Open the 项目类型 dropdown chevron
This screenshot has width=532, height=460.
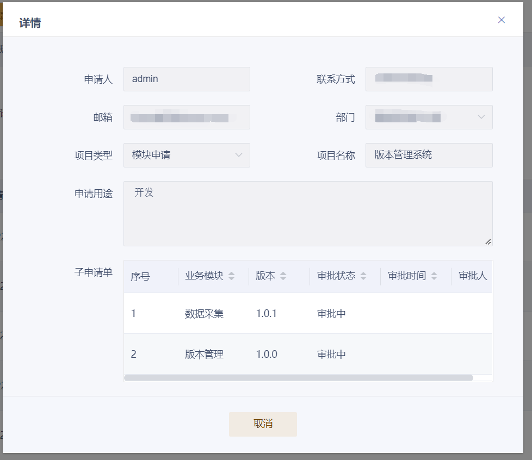pos(238,155)
